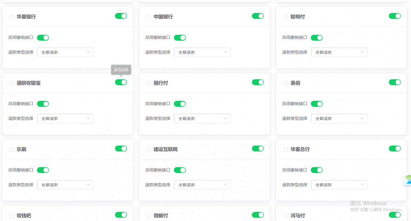
Task: Turn off the 通联收银宝 enable switch
Action: click(121, 82)
